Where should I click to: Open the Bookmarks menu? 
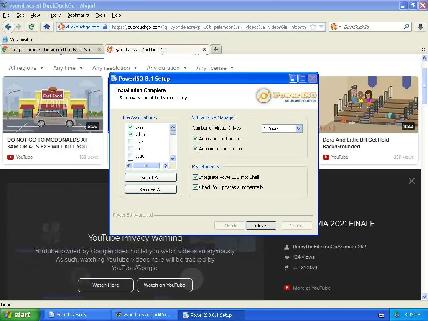coord(78,15)
